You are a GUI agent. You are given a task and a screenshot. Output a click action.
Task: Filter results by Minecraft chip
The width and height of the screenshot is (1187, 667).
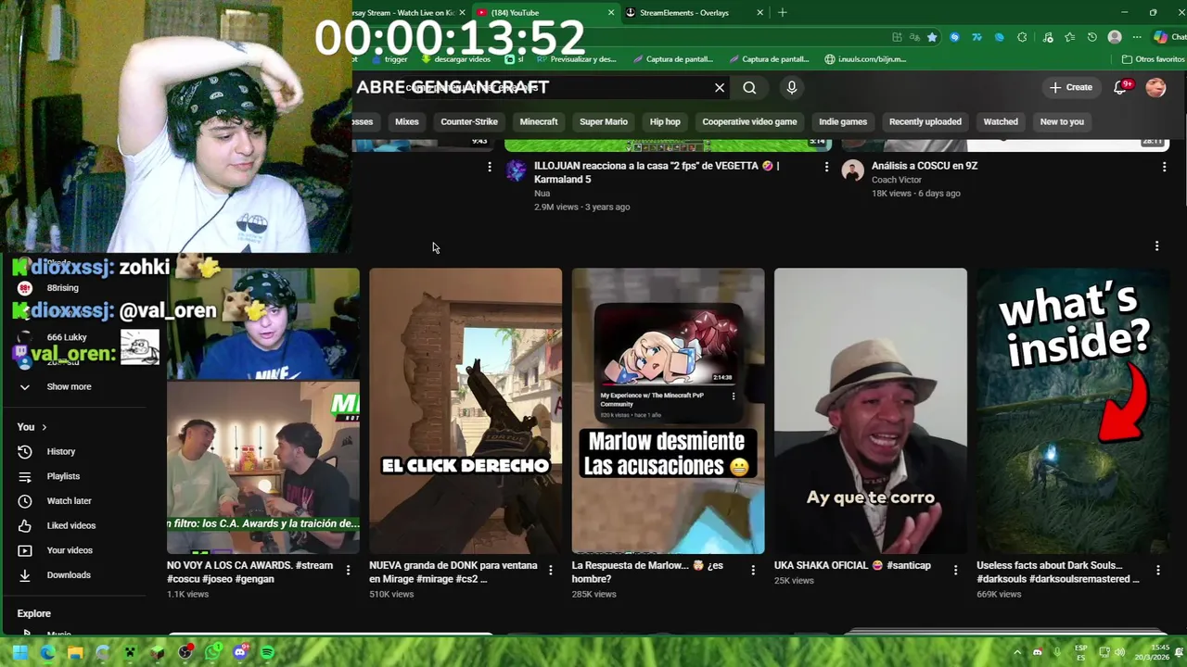pyautogui.click(x=539, y=121)
